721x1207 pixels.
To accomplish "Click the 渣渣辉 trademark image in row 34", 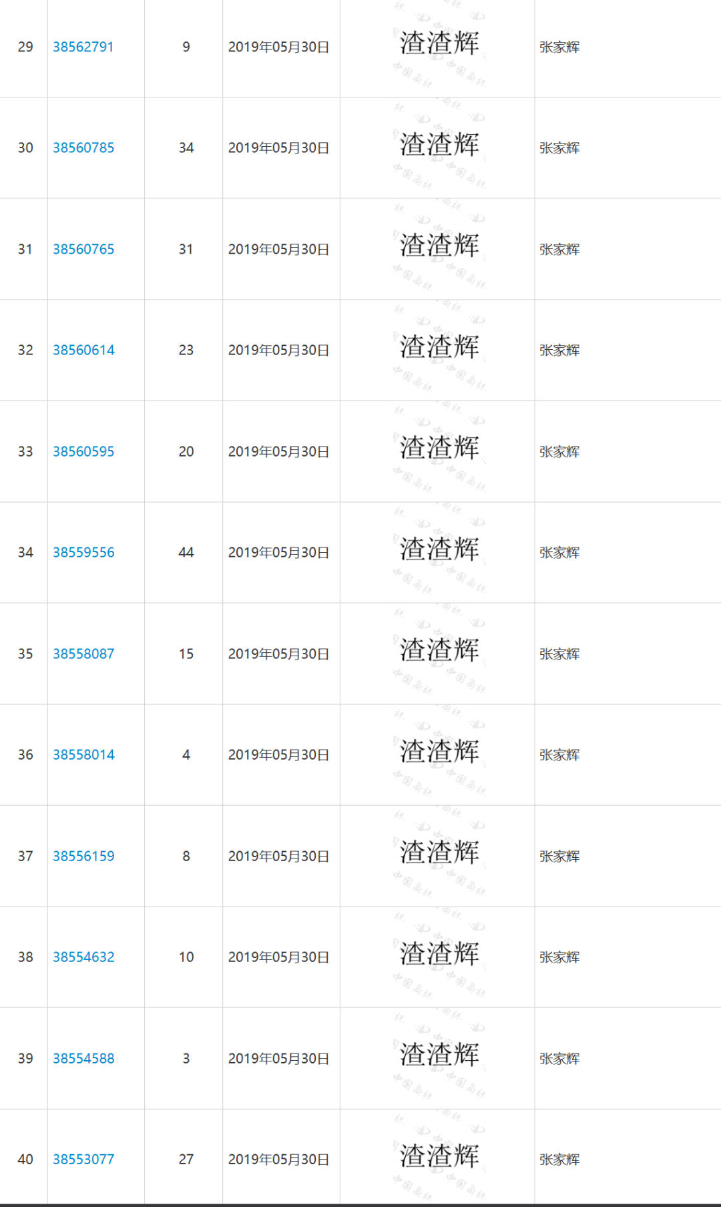I will click(x=439, y=549).
